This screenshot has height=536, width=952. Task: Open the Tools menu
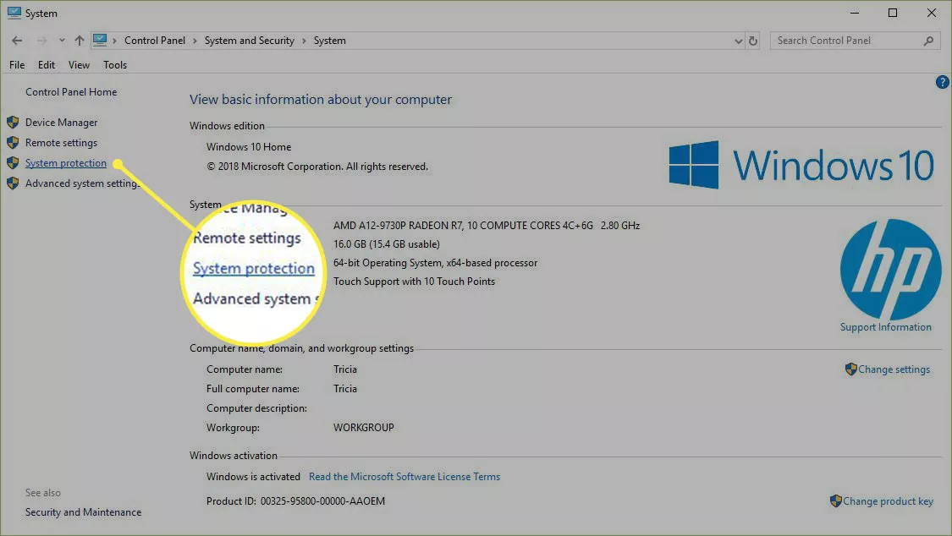(x=115, y=65)
